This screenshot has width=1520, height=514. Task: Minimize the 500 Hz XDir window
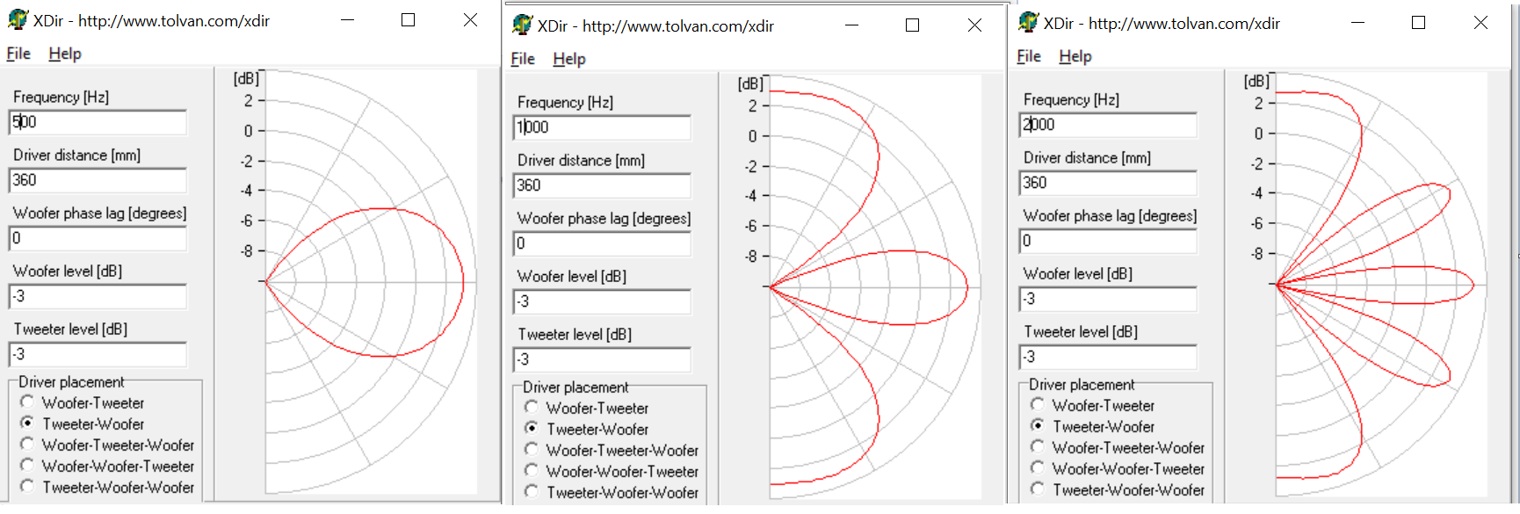(347, 19)
